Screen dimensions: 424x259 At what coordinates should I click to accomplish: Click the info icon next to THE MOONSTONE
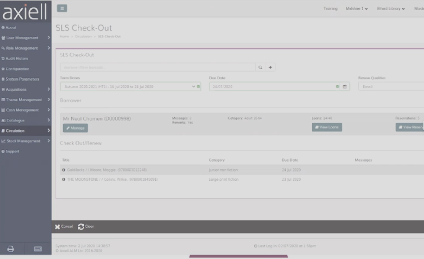63,179
